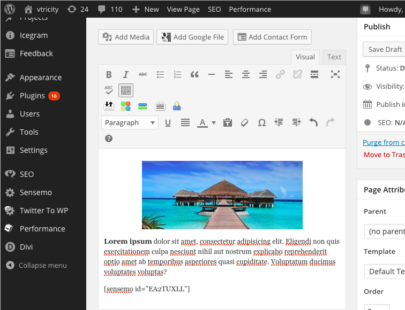Click the Purge from cache link
Screen dimensions: 405x310
(x=384, y=142)
